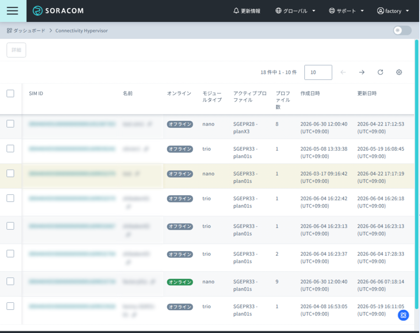Edit name pencil in row created 2026-05-08
Screen dimensions: 420x333
[x=146, y=149]
